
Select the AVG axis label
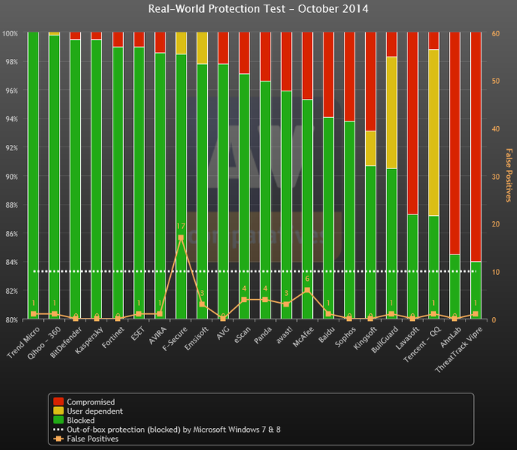[x=223, y=333]
